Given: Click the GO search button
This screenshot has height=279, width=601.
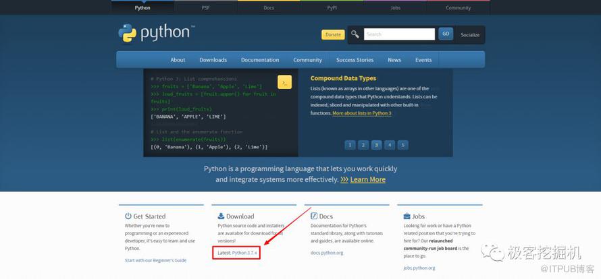Looking at the screenshot, I should (446, 34).
